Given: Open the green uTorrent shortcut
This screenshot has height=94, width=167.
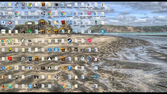Looking at the screenshot, I should coord(10,41).
